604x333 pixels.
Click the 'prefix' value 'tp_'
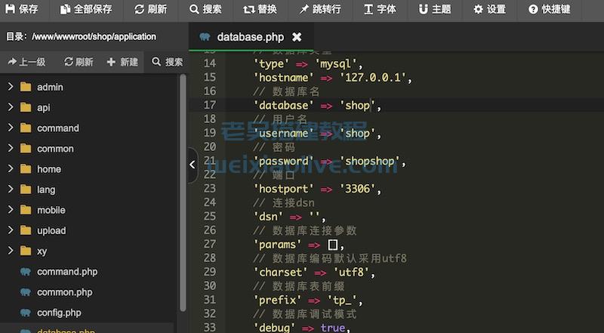coord(342,300)
